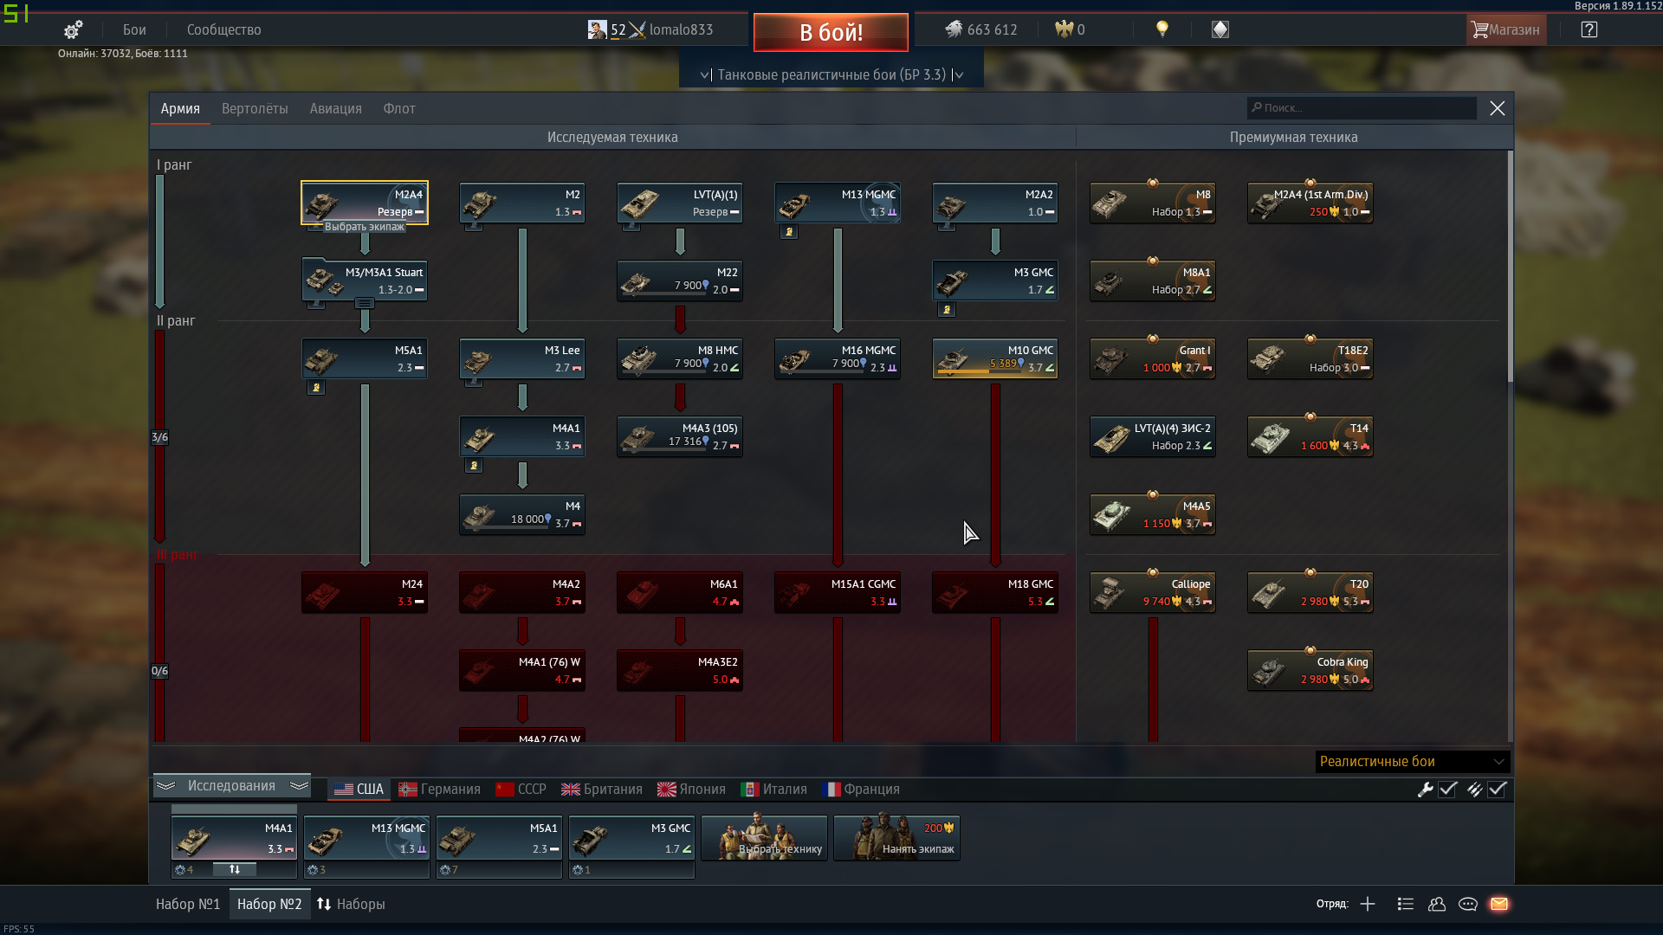Image resolution: width=1663 pixels, height=935 pixels.
Task: Click left chevron of game mode selector
Action: (x=704, y=75)
